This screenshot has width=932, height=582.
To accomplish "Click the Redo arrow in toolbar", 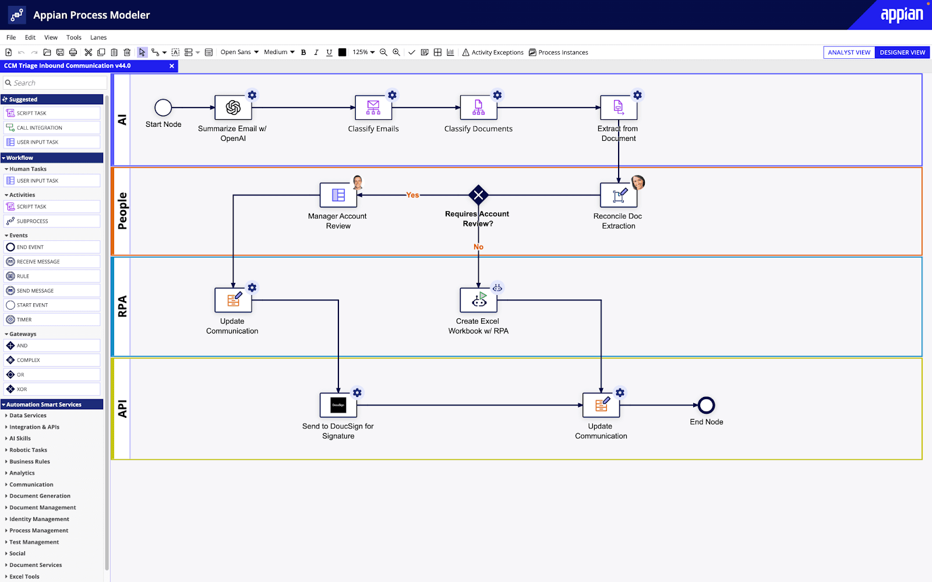I will [x=34, y=52].
